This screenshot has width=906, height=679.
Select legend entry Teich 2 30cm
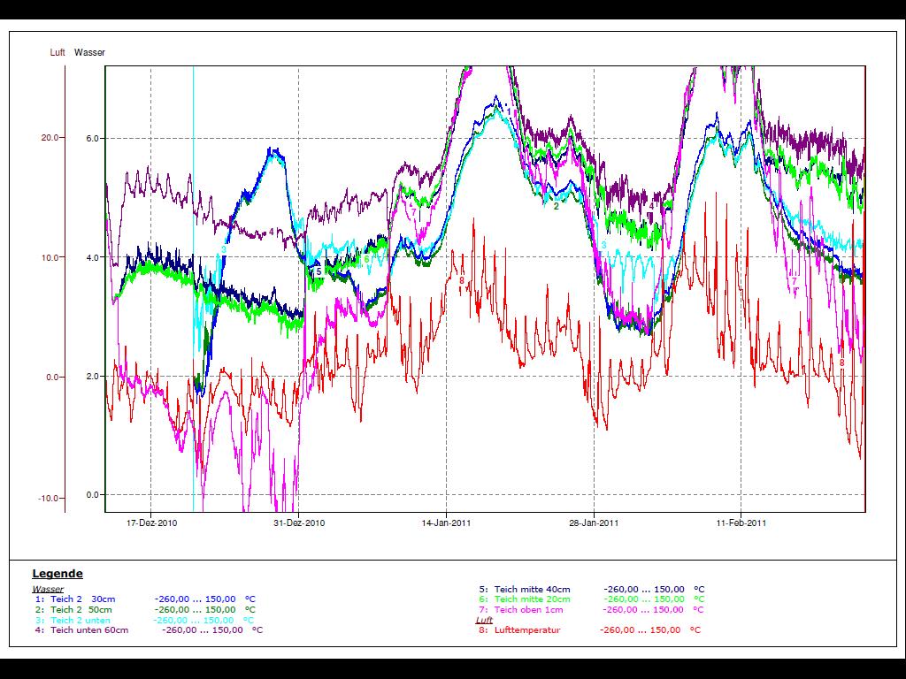point(82,599)
